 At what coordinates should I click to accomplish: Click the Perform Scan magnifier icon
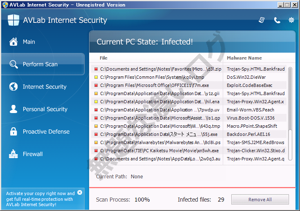[x=13, y=64]
